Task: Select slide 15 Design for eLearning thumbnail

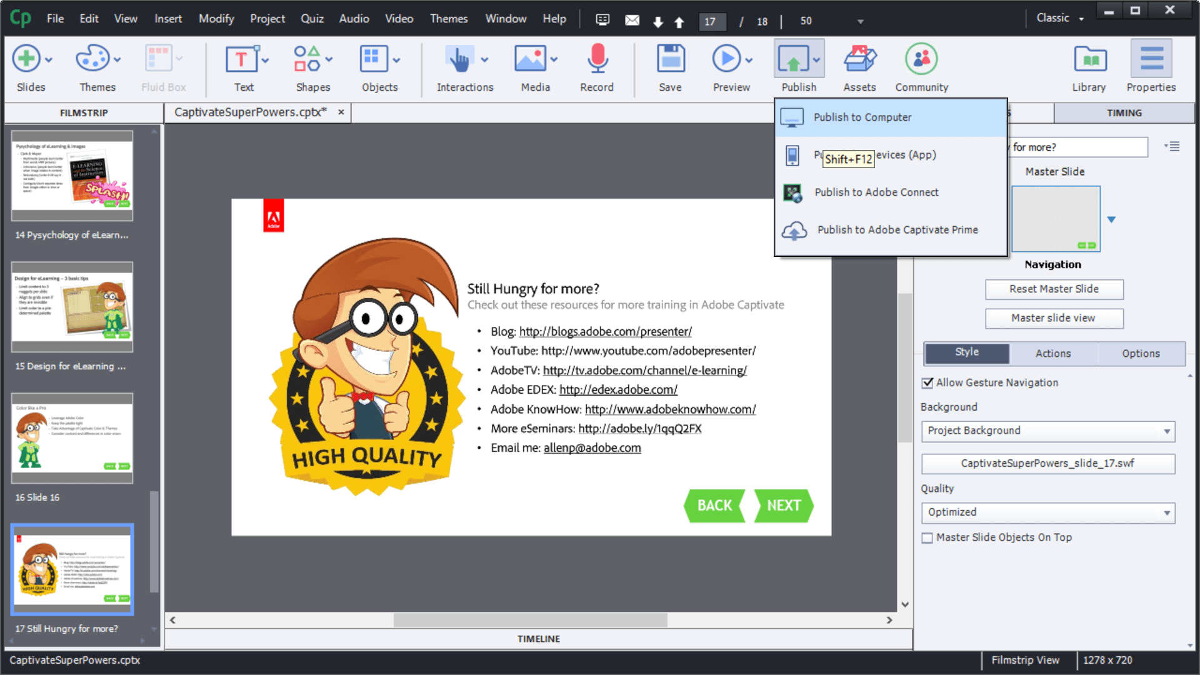Action: [72, 307]
